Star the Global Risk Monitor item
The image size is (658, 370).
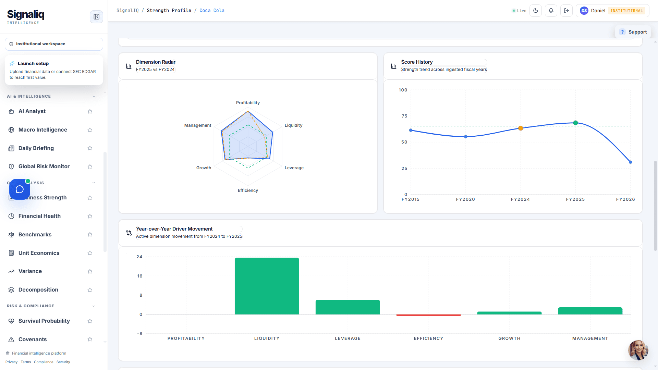point(90,166)
